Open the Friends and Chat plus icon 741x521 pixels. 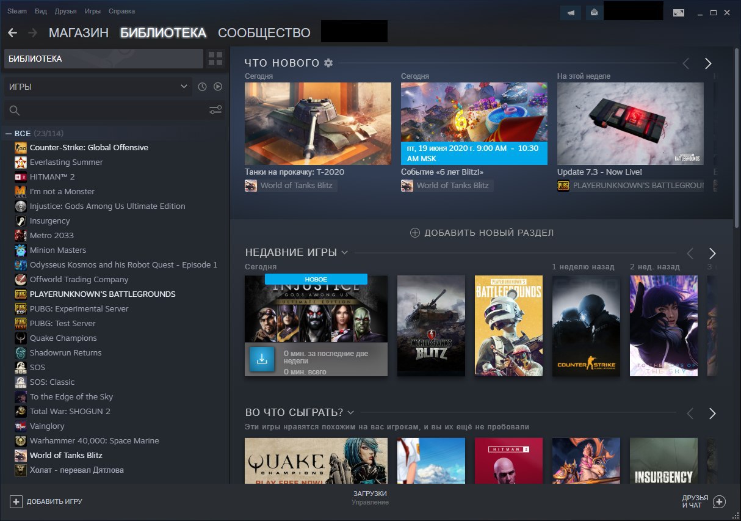point(719,501)
